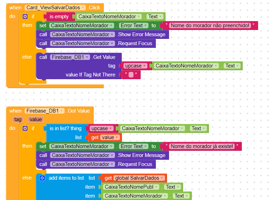Open get value variable dropdown

110,137
